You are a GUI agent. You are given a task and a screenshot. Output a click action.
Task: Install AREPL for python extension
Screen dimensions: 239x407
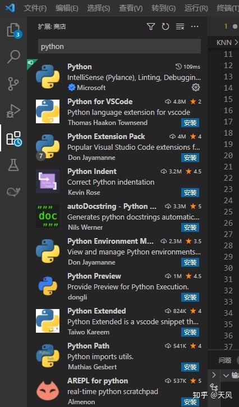[x=190, y=402]
